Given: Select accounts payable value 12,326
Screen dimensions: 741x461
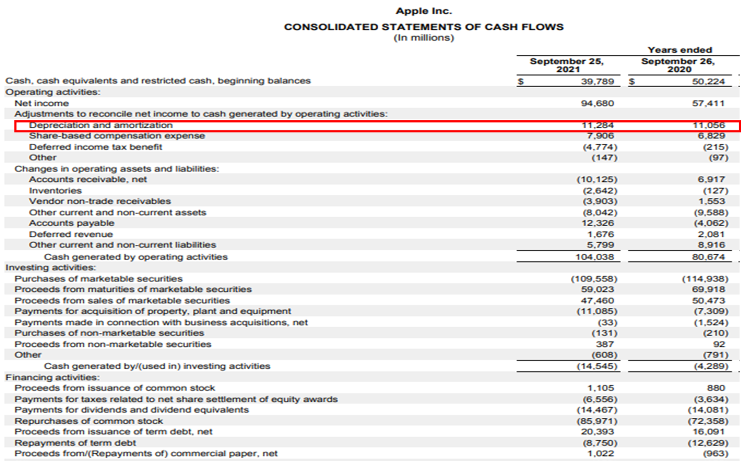Looking at the screenshot, I should 598,223.
